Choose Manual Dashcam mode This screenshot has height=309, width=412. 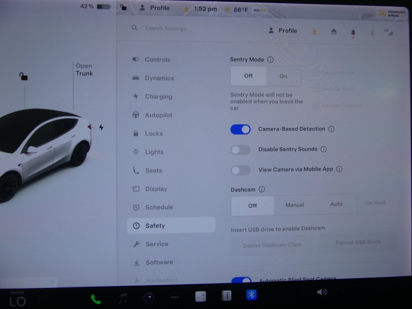pyautogui.click(x=295, y=205)
